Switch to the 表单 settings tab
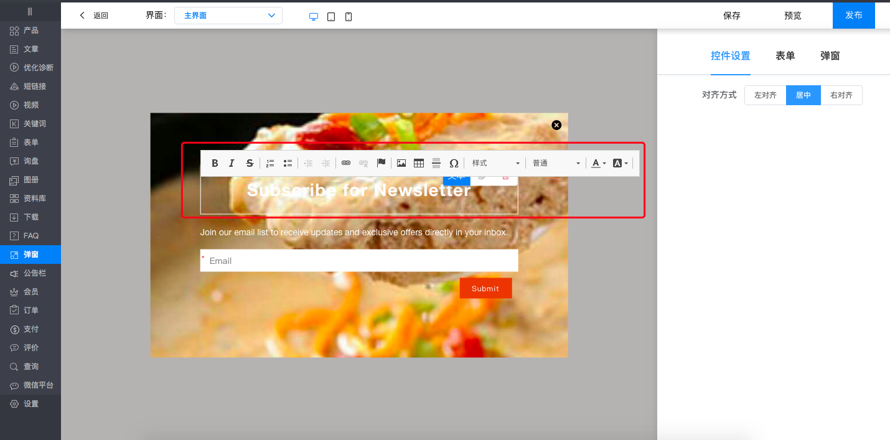The image size is (890, 440). [785, 56]
